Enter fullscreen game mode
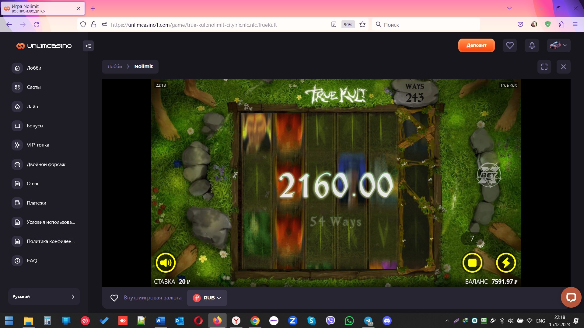Viewport: 584px width, 328px height. tap(544, 67)
